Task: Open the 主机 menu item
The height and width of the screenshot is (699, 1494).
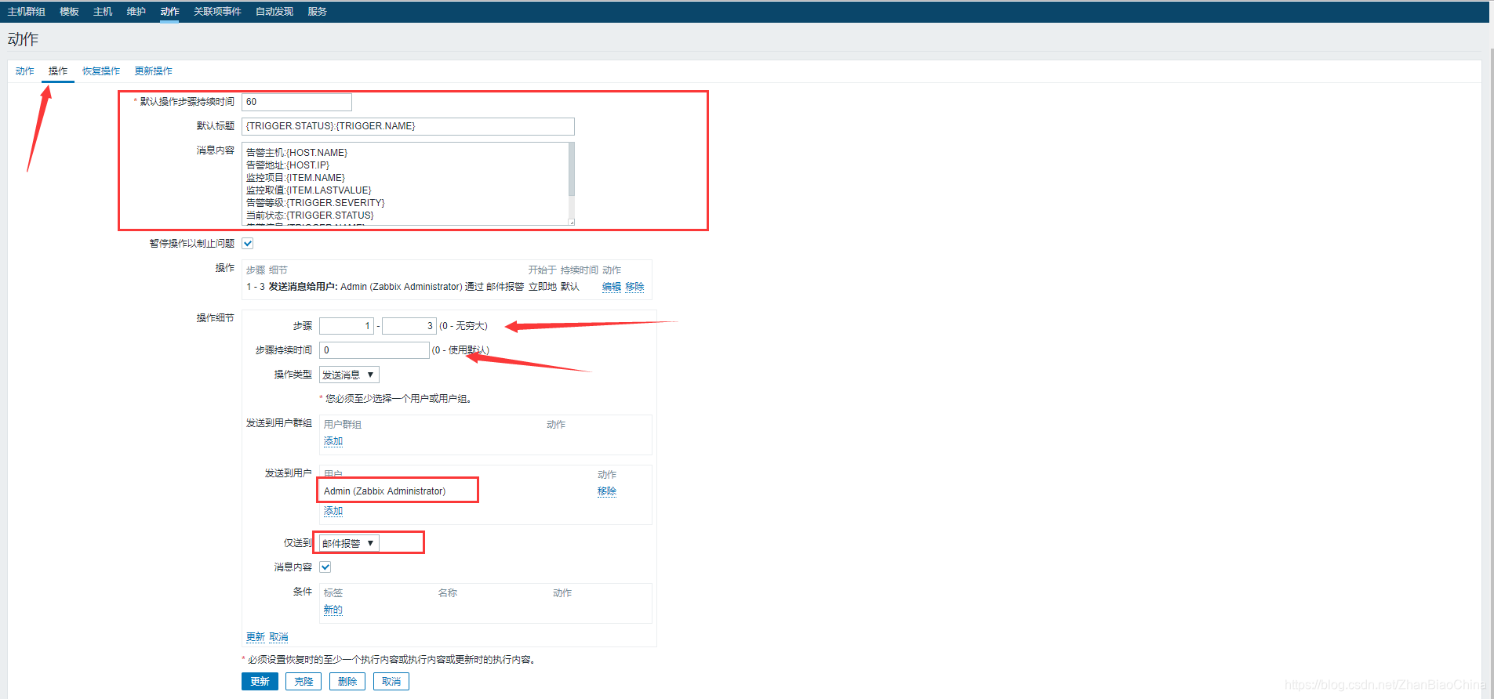Action: (x=103, y=12)
